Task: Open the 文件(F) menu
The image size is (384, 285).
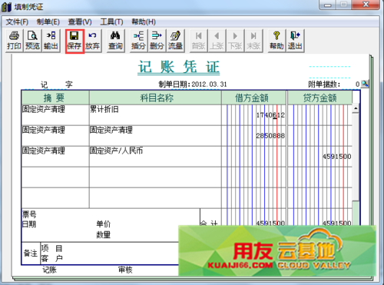Action: [17, 22]
